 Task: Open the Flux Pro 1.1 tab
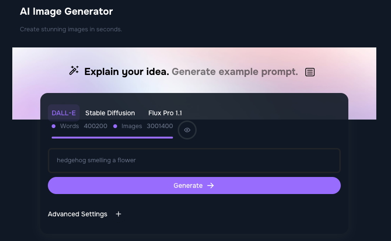tap(165, 113)
